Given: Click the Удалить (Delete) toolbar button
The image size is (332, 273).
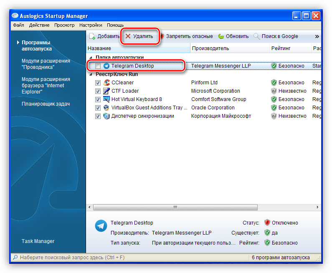Looking at the screenshot, I should click(139, 36).
